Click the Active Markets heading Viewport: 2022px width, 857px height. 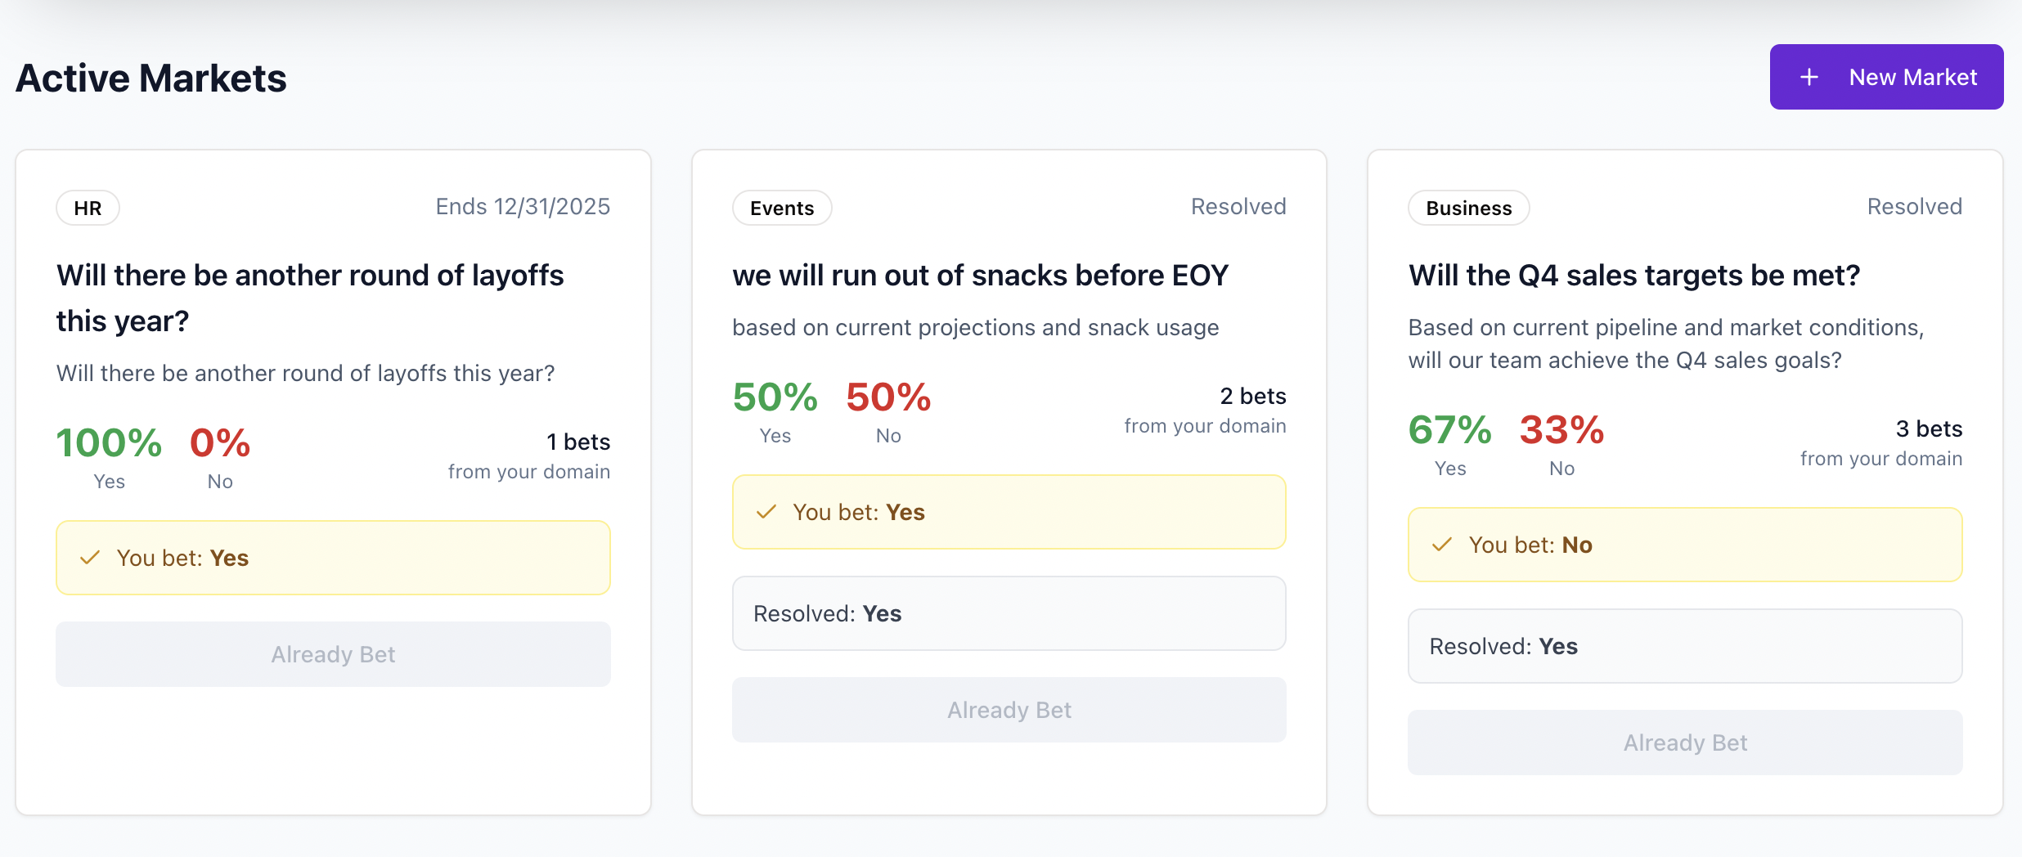[x=151, y=79]
